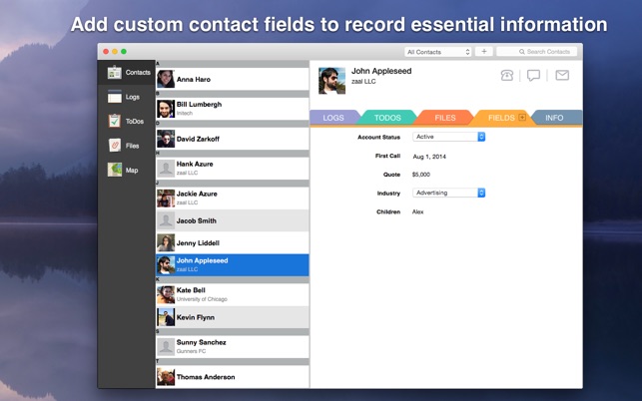This screenshot has width=642, height=401.
Task: Switch to the TODOS tab
Action: pyautogui.click(x=387, y=118)
